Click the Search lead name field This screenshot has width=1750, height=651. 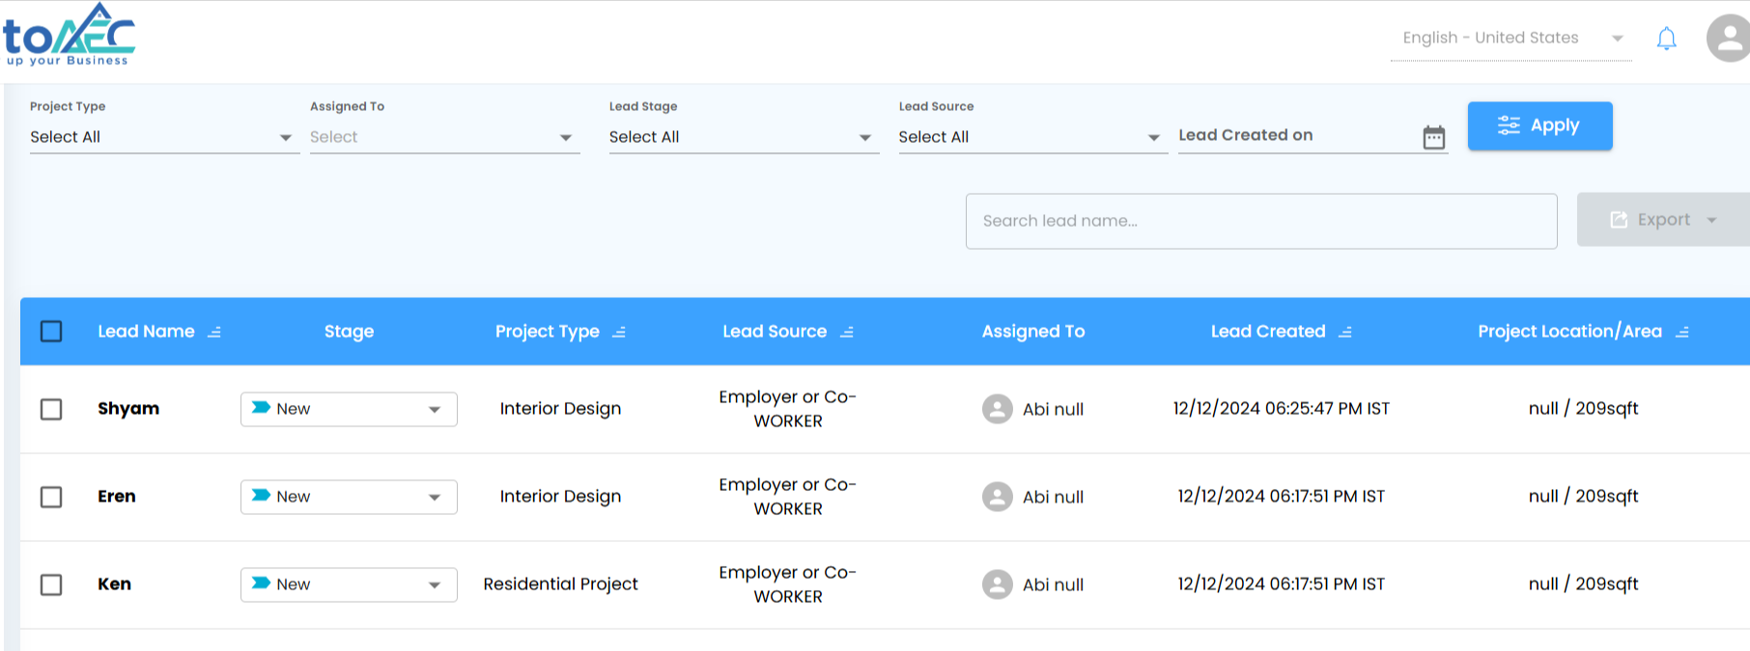(x=1260, y=221)
